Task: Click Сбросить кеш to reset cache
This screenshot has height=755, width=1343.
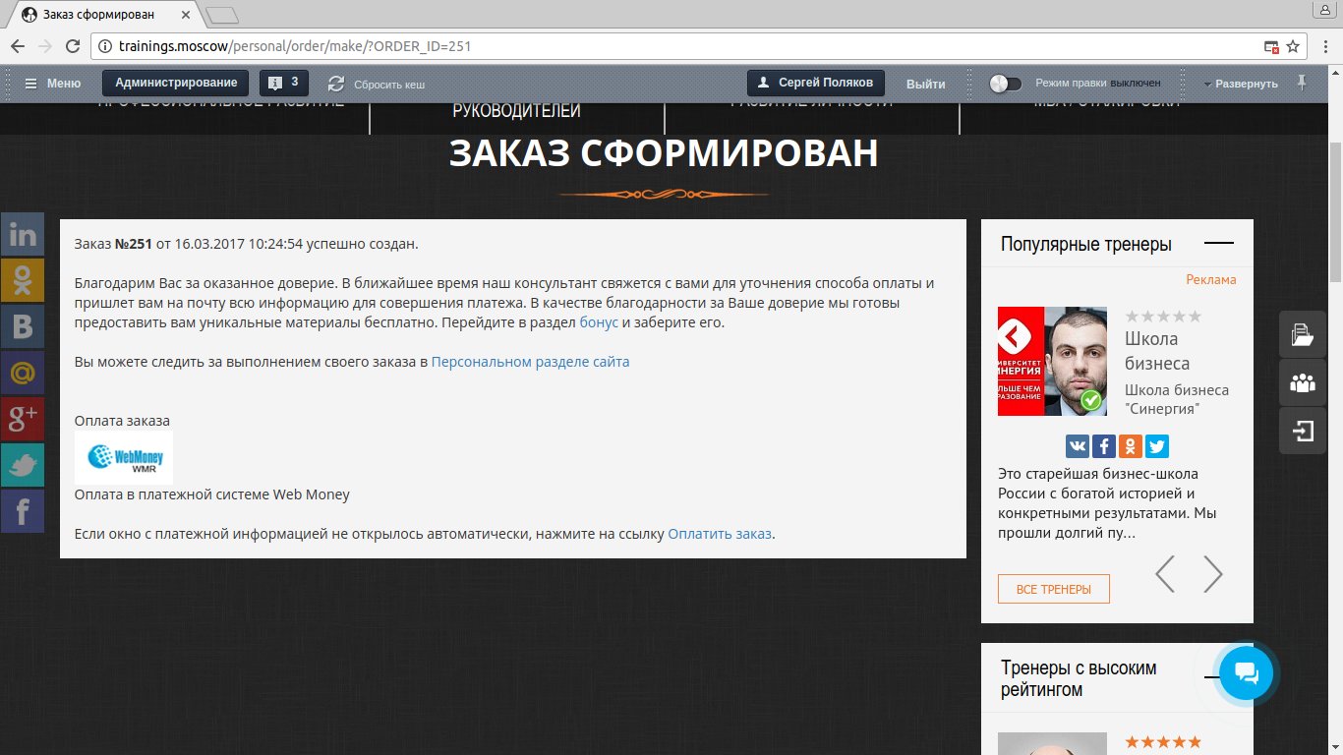Action: [x=377, y=84]
